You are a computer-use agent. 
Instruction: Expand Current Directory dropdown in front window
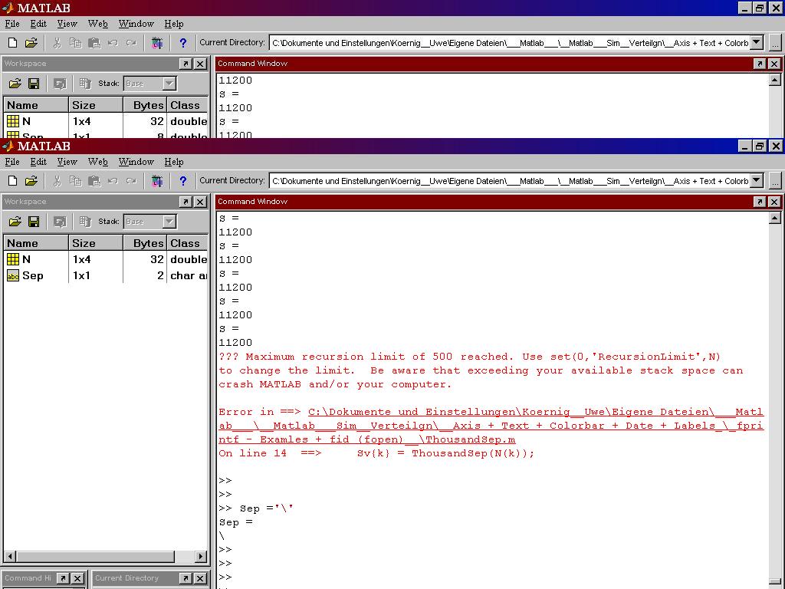tap(757, 181)
